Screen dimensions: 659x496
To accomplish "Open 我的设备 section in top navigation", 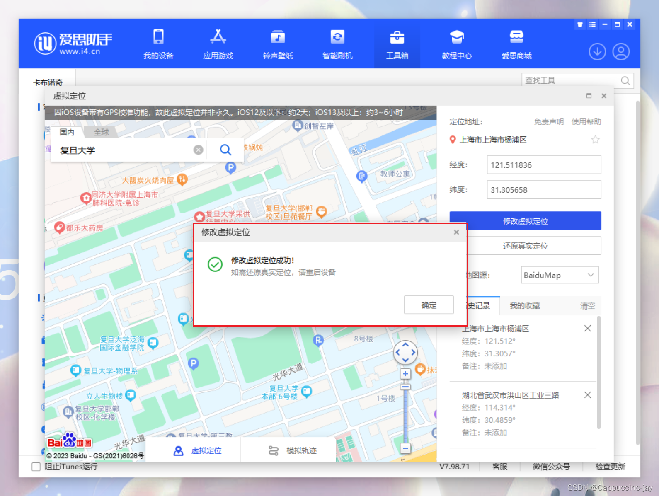I will coord(158,44).
